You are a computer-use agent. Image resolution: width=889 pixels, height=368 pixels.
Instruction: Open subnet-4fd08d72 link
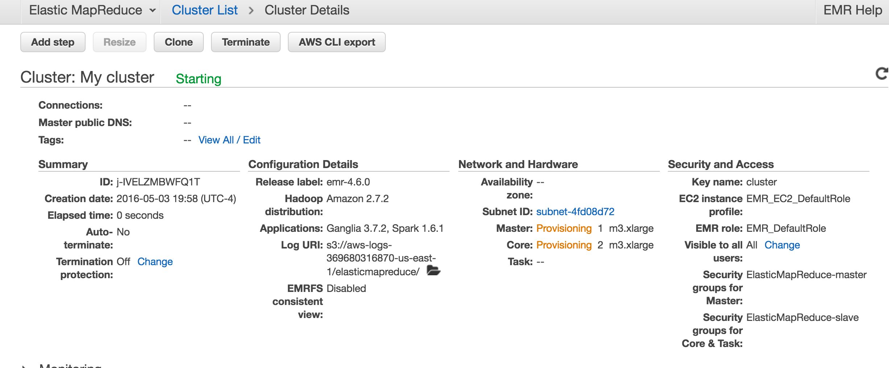click(575, 212)
